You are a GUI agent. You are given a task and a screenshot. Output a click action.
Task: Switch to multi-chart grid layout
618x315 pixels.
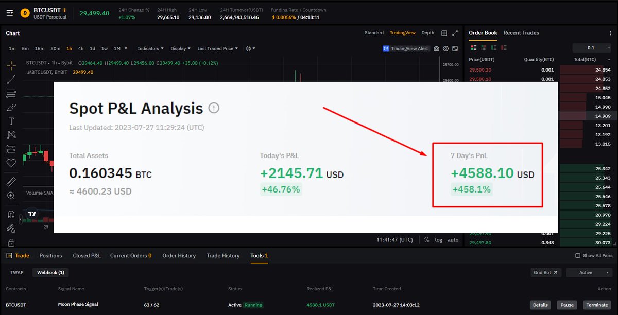(444, 33)
